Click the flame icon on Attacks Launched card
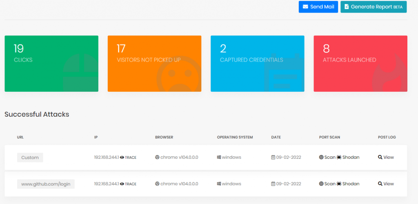Viewport: 418px width, 204px height. pyautogui.click(x=390, y=73)
